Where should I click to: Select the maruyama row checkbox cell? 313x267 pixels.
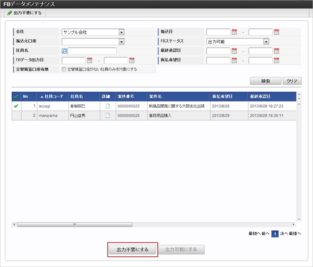pyautogui.click(x=16, y=115)
